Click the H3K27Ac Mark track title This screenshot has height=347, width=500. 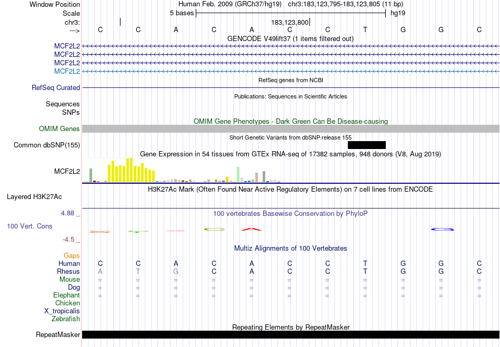(291, 189)
